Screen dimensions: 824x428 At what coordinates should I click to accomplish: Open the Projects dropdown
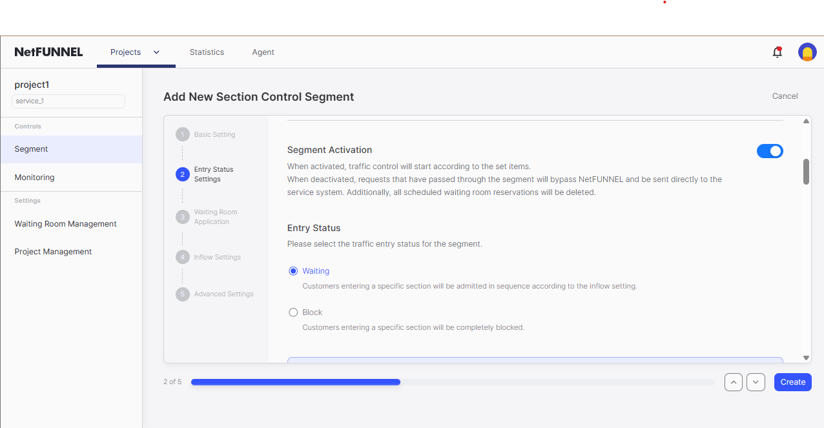(x=155, y=52)
